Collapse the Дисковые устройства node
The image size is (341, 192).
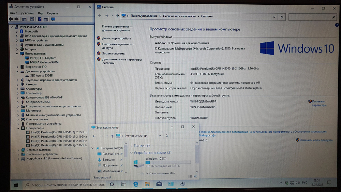17,71
